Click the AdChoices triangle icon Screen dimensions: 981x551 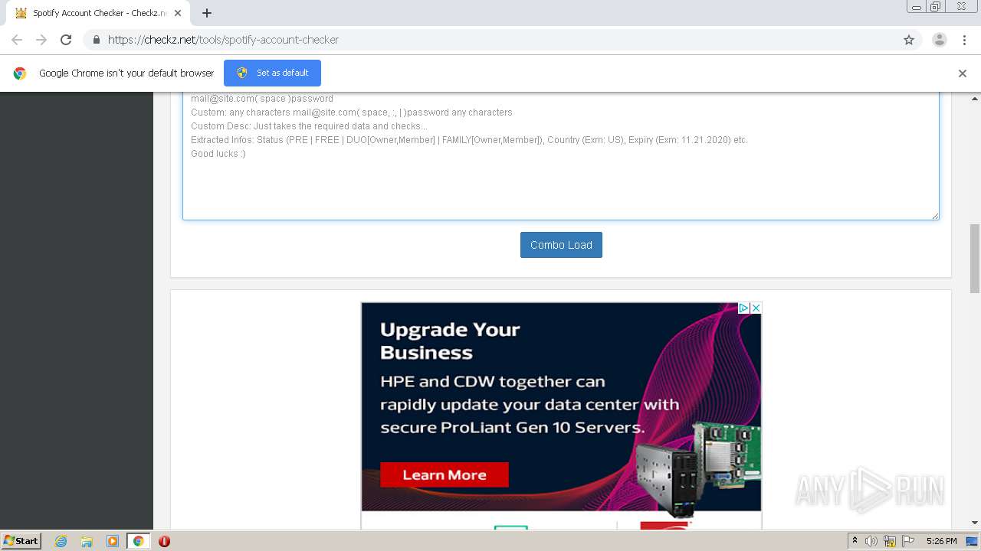(743, 308)
